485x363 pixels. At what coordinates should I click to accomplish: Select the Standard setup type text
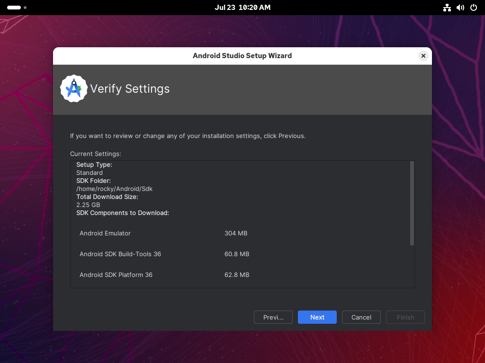(x=90, y=173)
